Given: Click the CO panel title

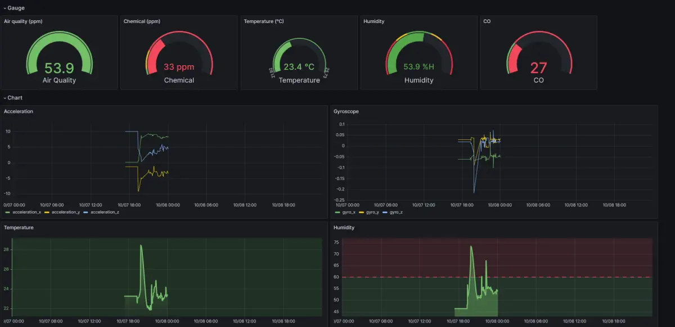Looking at the screenshot, I should pos(487,21).
